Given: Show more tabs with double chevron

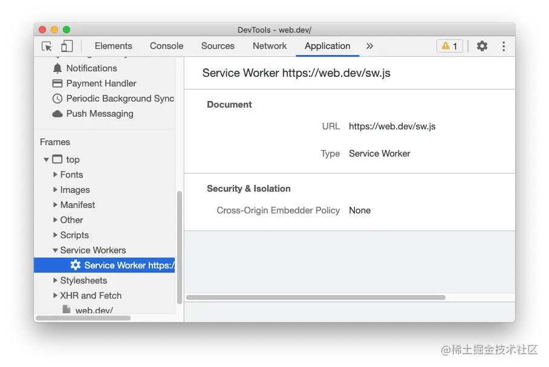Looking at the screenshot, I should click(x=370, y=46).
